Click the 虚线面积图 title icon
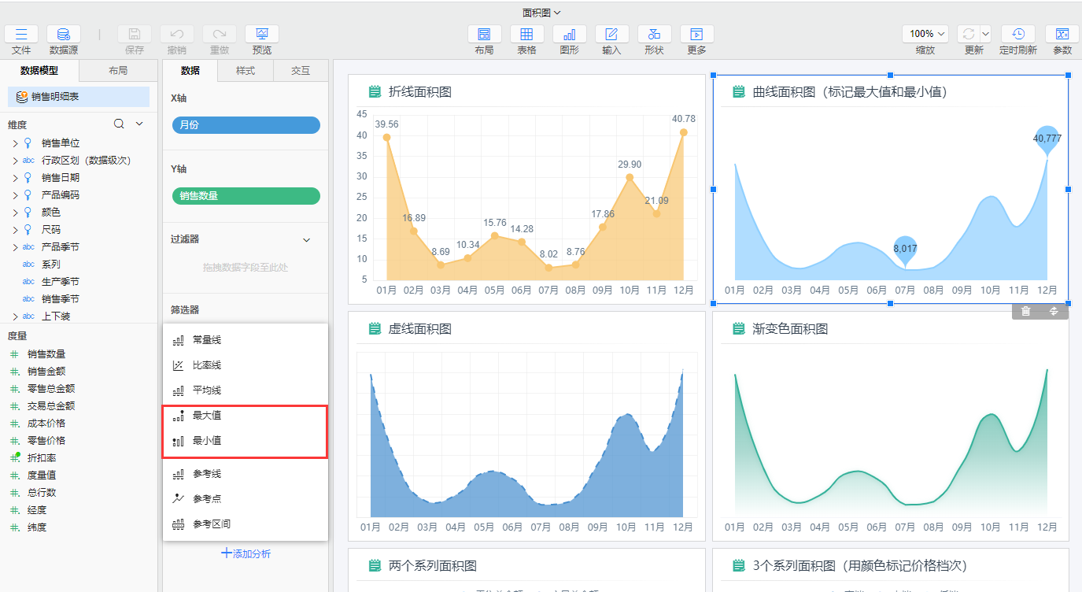 click(375, 328)
